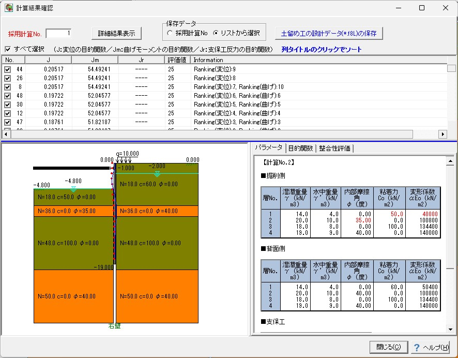This screenshot has height=358, width=458.
Task: Click the N=36.0 c=0.0 φ=35.00 soil layer label
Action: pos(67,211)
